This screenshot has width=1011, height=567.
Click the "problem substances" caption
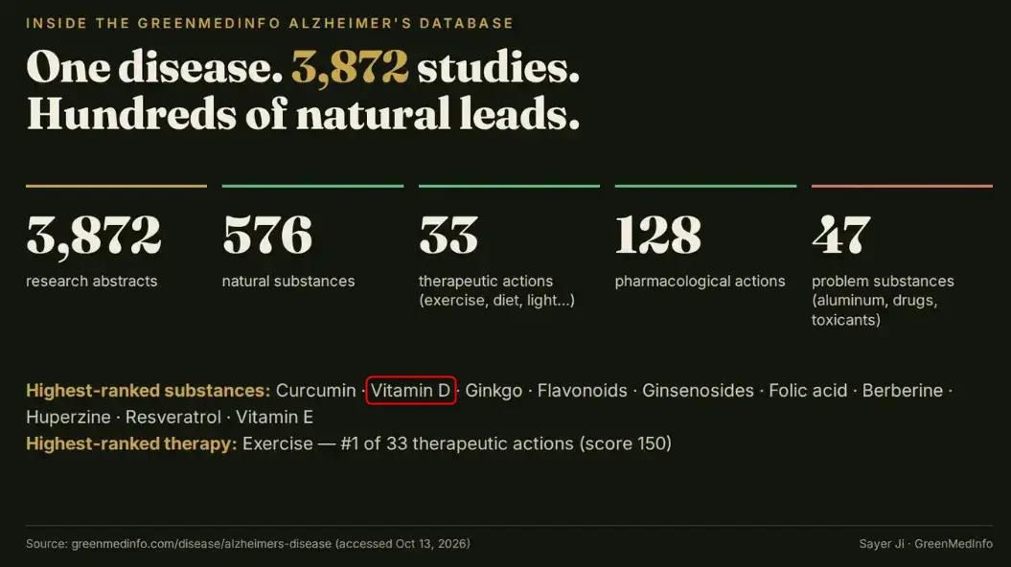883,300
